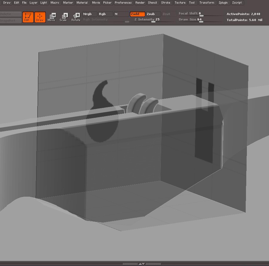Turn on the M material channel
This screenshot has height=266, width=269.
(121, 14)
